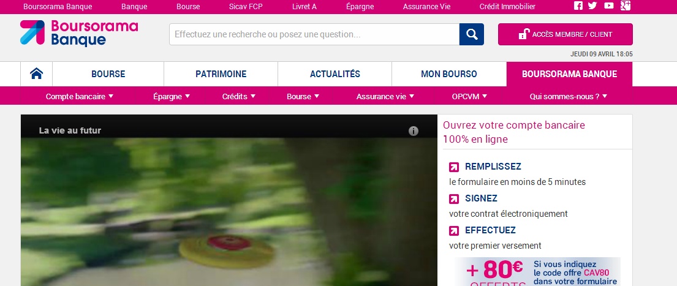Select the BOURSORAMA BANQUE tab
The image size is (677, 286).
570,73
